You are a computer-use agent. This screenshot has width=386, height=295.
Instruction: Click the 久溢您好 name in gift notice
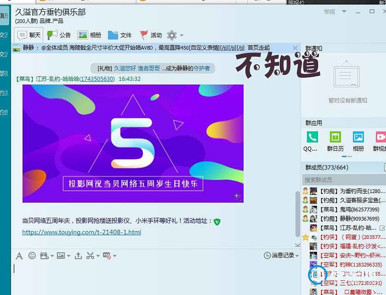125,68
